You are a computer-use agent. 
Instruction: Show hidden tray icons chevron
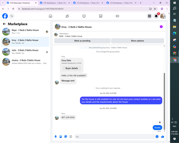(172, 119)
